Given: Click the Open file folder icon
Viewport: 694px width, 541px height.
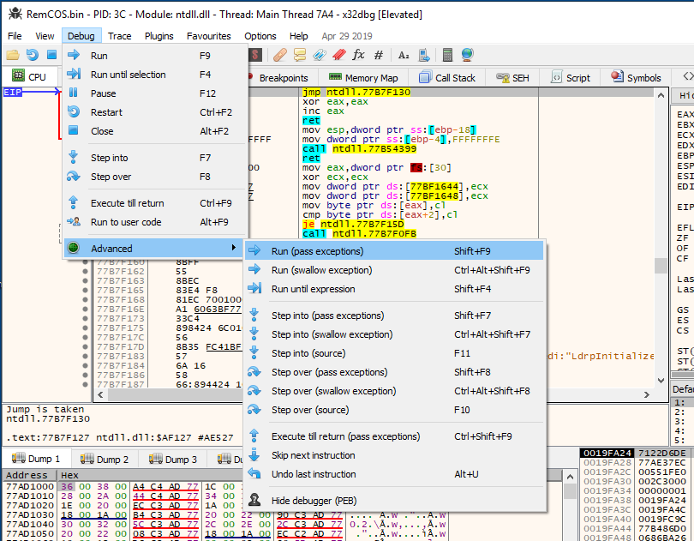Looking at the screenshot, I should point(13,55).
